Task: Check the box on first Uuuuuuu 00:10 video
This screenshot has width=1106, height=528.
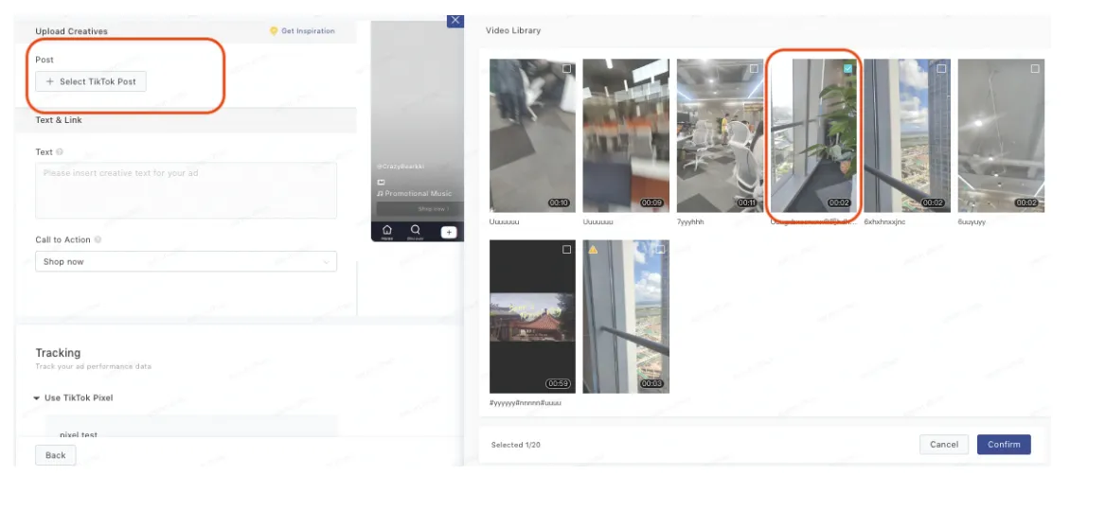Action: 566,68
